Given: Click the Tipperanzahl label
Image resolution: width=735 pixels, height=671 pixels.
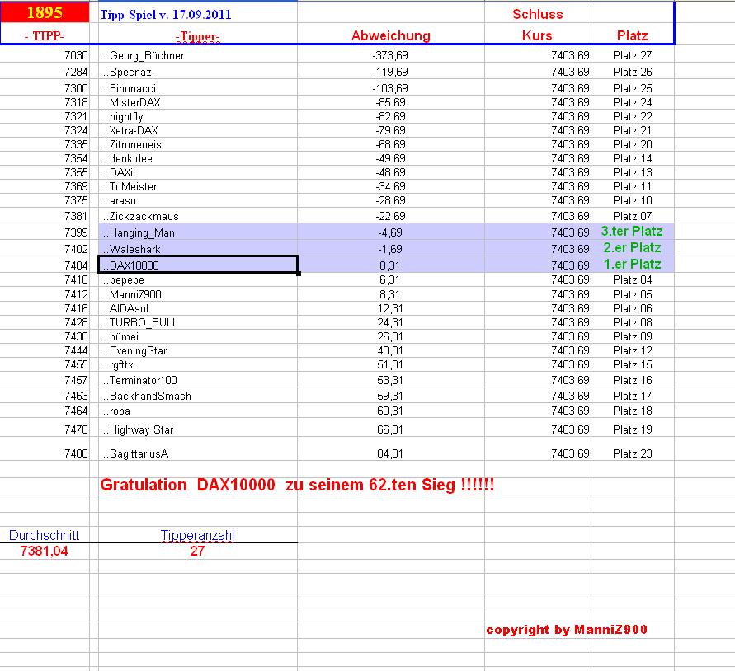Looking at the screenshot, I should [x=197, y=535].
